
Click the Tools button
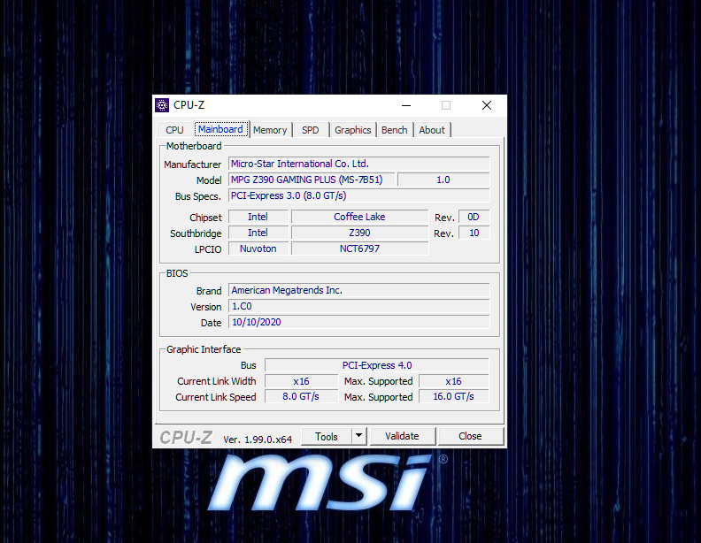tap(327, 437)
